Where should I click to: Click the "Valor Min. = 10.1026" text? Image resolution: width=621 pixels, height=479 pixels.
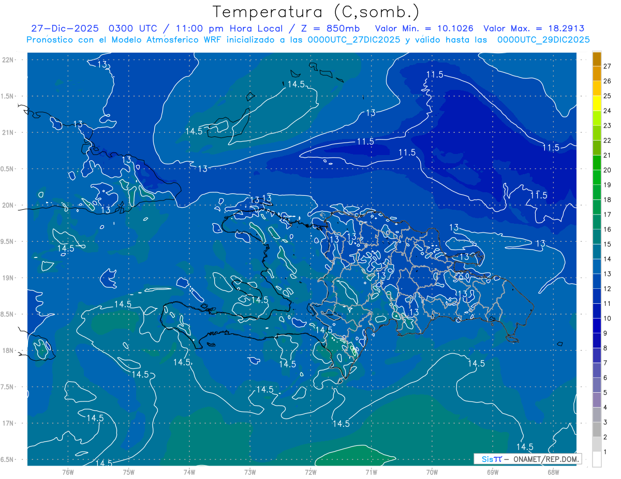pyautogui.click(x=424, y=28)
